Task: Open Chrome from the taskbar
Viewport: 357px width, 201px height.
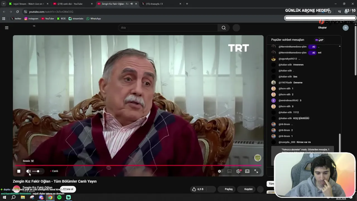Action: point(50,197)
